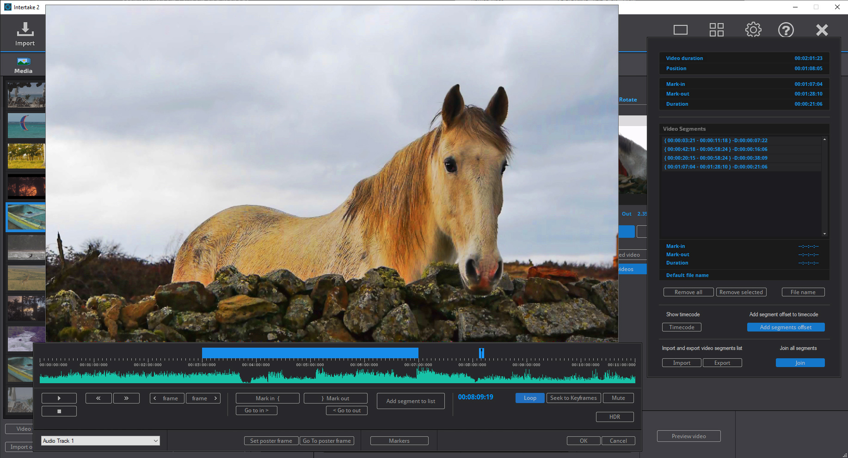Click the Join segments button
Screen dimensions: 848x458
800,363
